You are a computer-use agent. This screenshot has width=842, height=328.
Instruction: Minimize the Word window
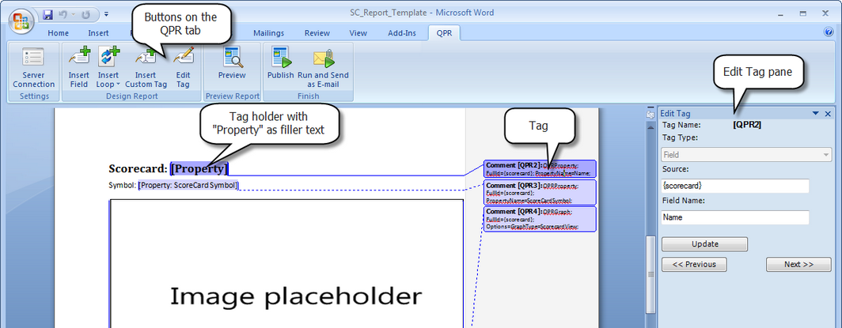[x=782, y=13]
